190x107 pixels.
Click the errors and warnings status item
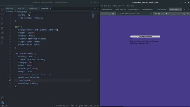(x=4, y=106)
